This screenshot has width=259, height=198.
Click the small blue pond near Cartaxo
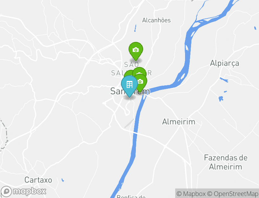[x=63, y=180]
